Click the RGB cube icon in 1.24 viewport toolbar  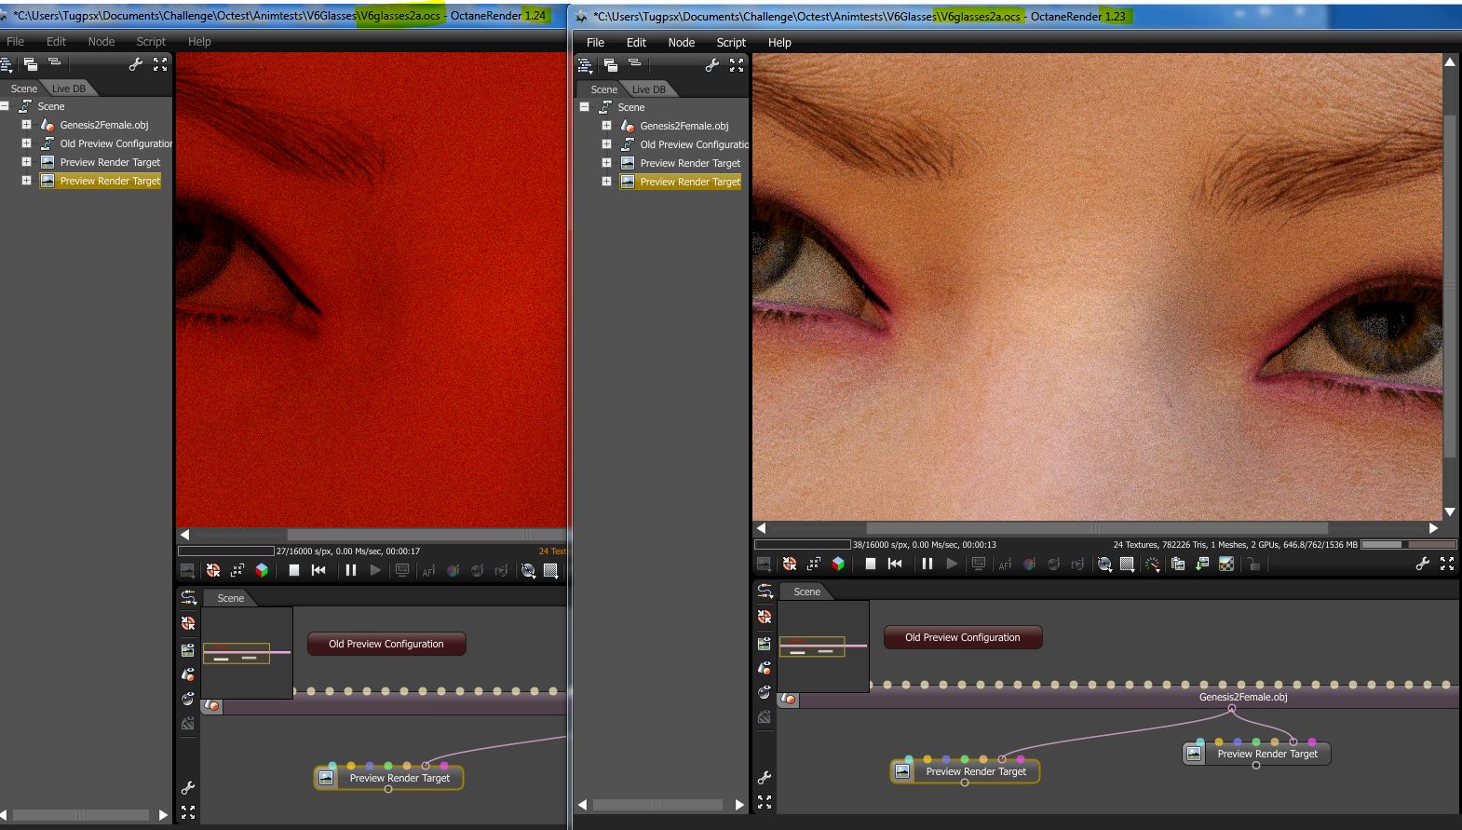coord(262,570)
